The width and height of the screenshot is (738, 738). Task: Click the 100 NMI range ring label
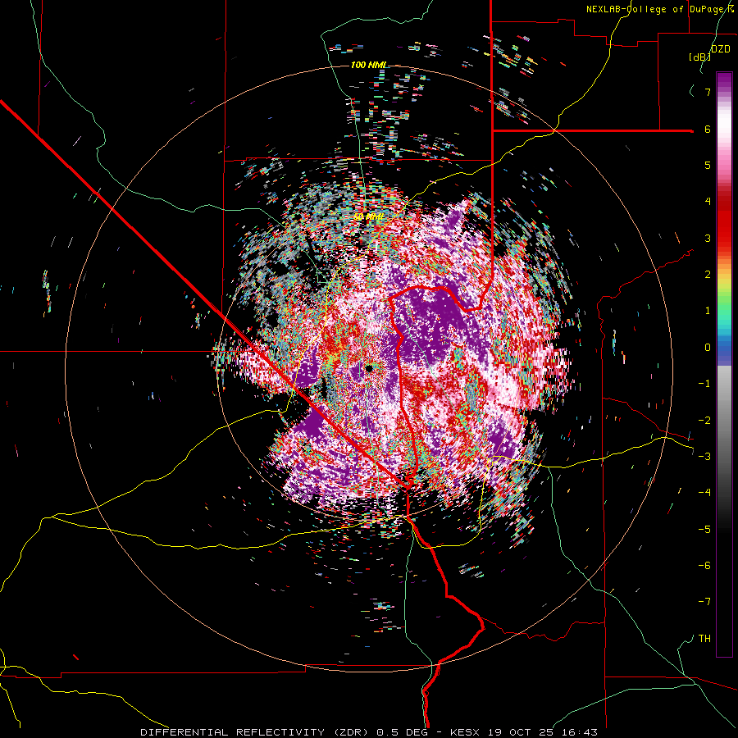[x=368, y=65]
